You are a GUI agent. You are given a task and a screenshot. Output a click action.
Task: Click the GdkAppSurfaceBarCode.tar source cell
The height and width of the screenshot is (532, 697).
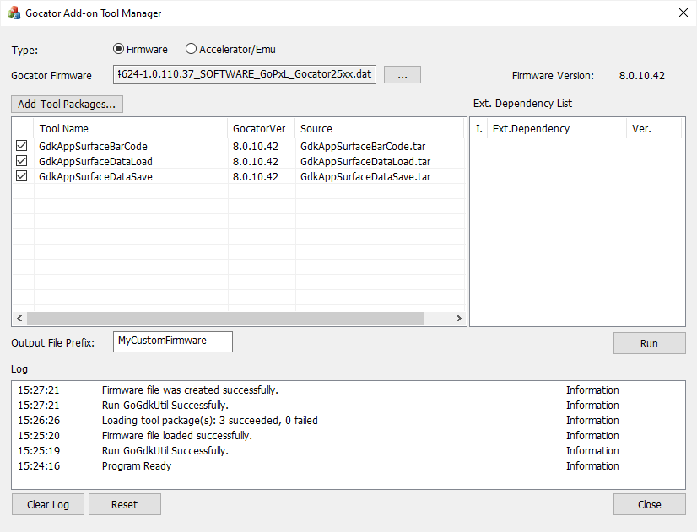coord(363,146)
